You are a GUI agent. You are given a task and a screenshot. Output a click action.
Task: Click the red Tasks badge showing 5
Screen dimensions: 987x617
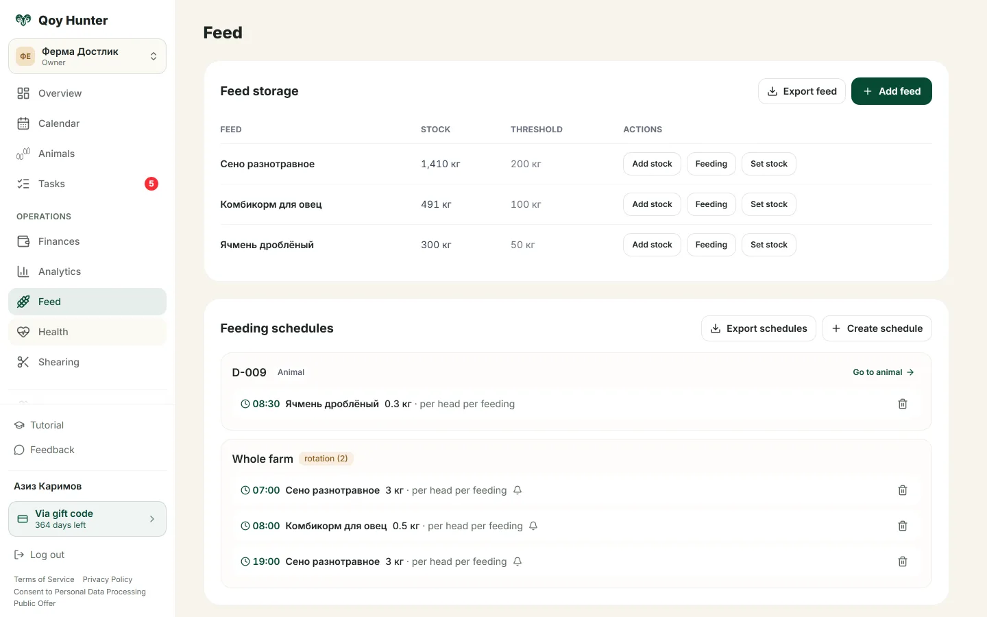point(151,184)
